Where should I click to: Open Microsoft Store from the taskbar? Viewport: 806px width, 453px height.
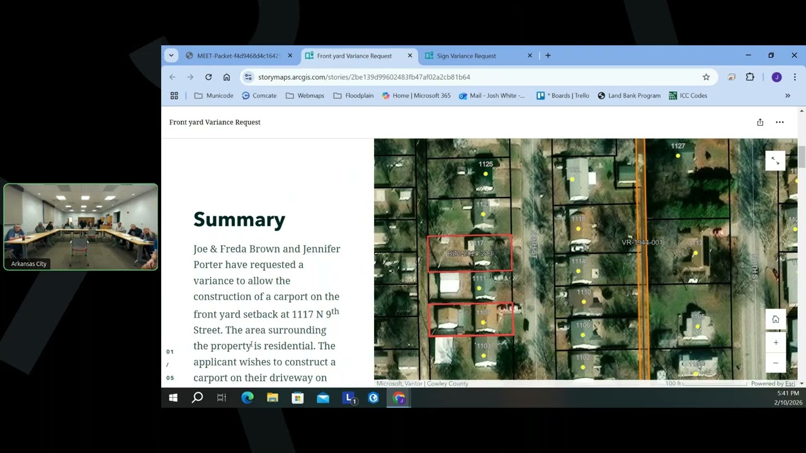tap(298, 398)
